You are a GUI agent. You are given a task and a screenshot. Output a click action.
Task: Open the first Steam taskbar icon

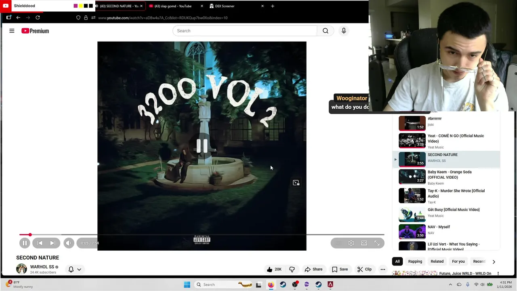(283, 285)
